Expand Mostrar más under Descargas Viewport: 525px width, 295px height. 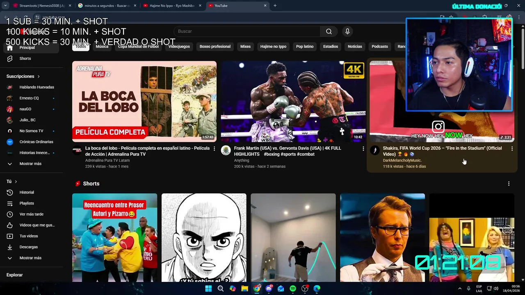pyautogui.click(x=31, y=258)
